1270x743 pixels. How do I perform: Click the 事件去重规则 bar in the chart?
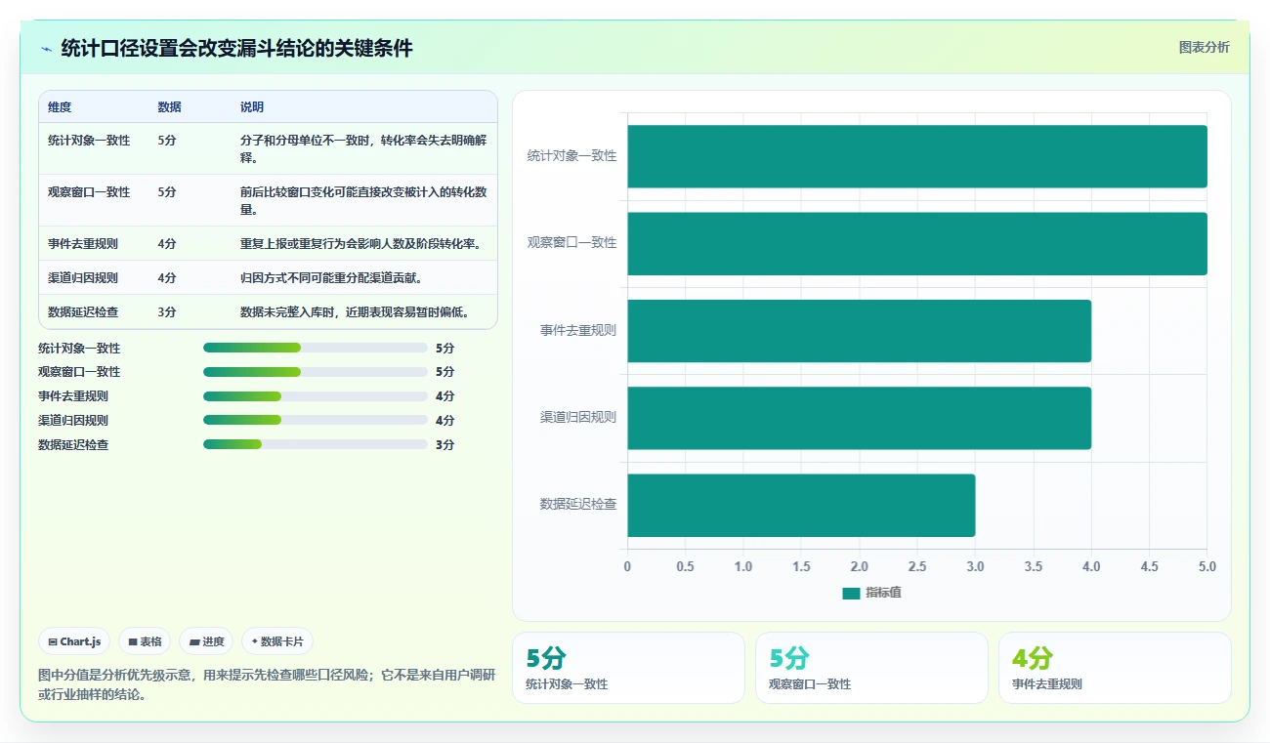tap(859, 331)
